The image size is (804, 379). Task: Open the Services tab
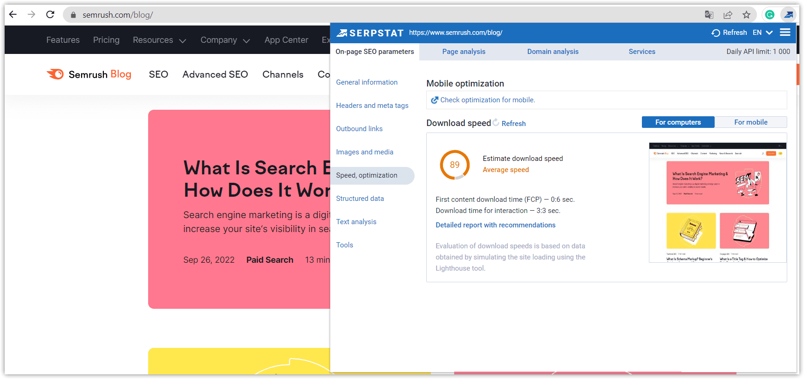tap(641, 52)
